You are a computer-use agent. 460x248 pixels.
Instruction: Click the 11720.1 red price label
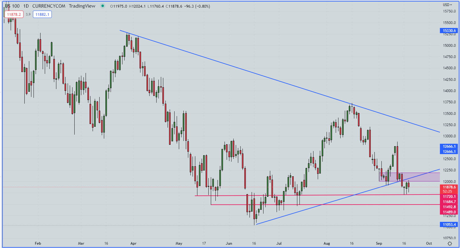449,197
